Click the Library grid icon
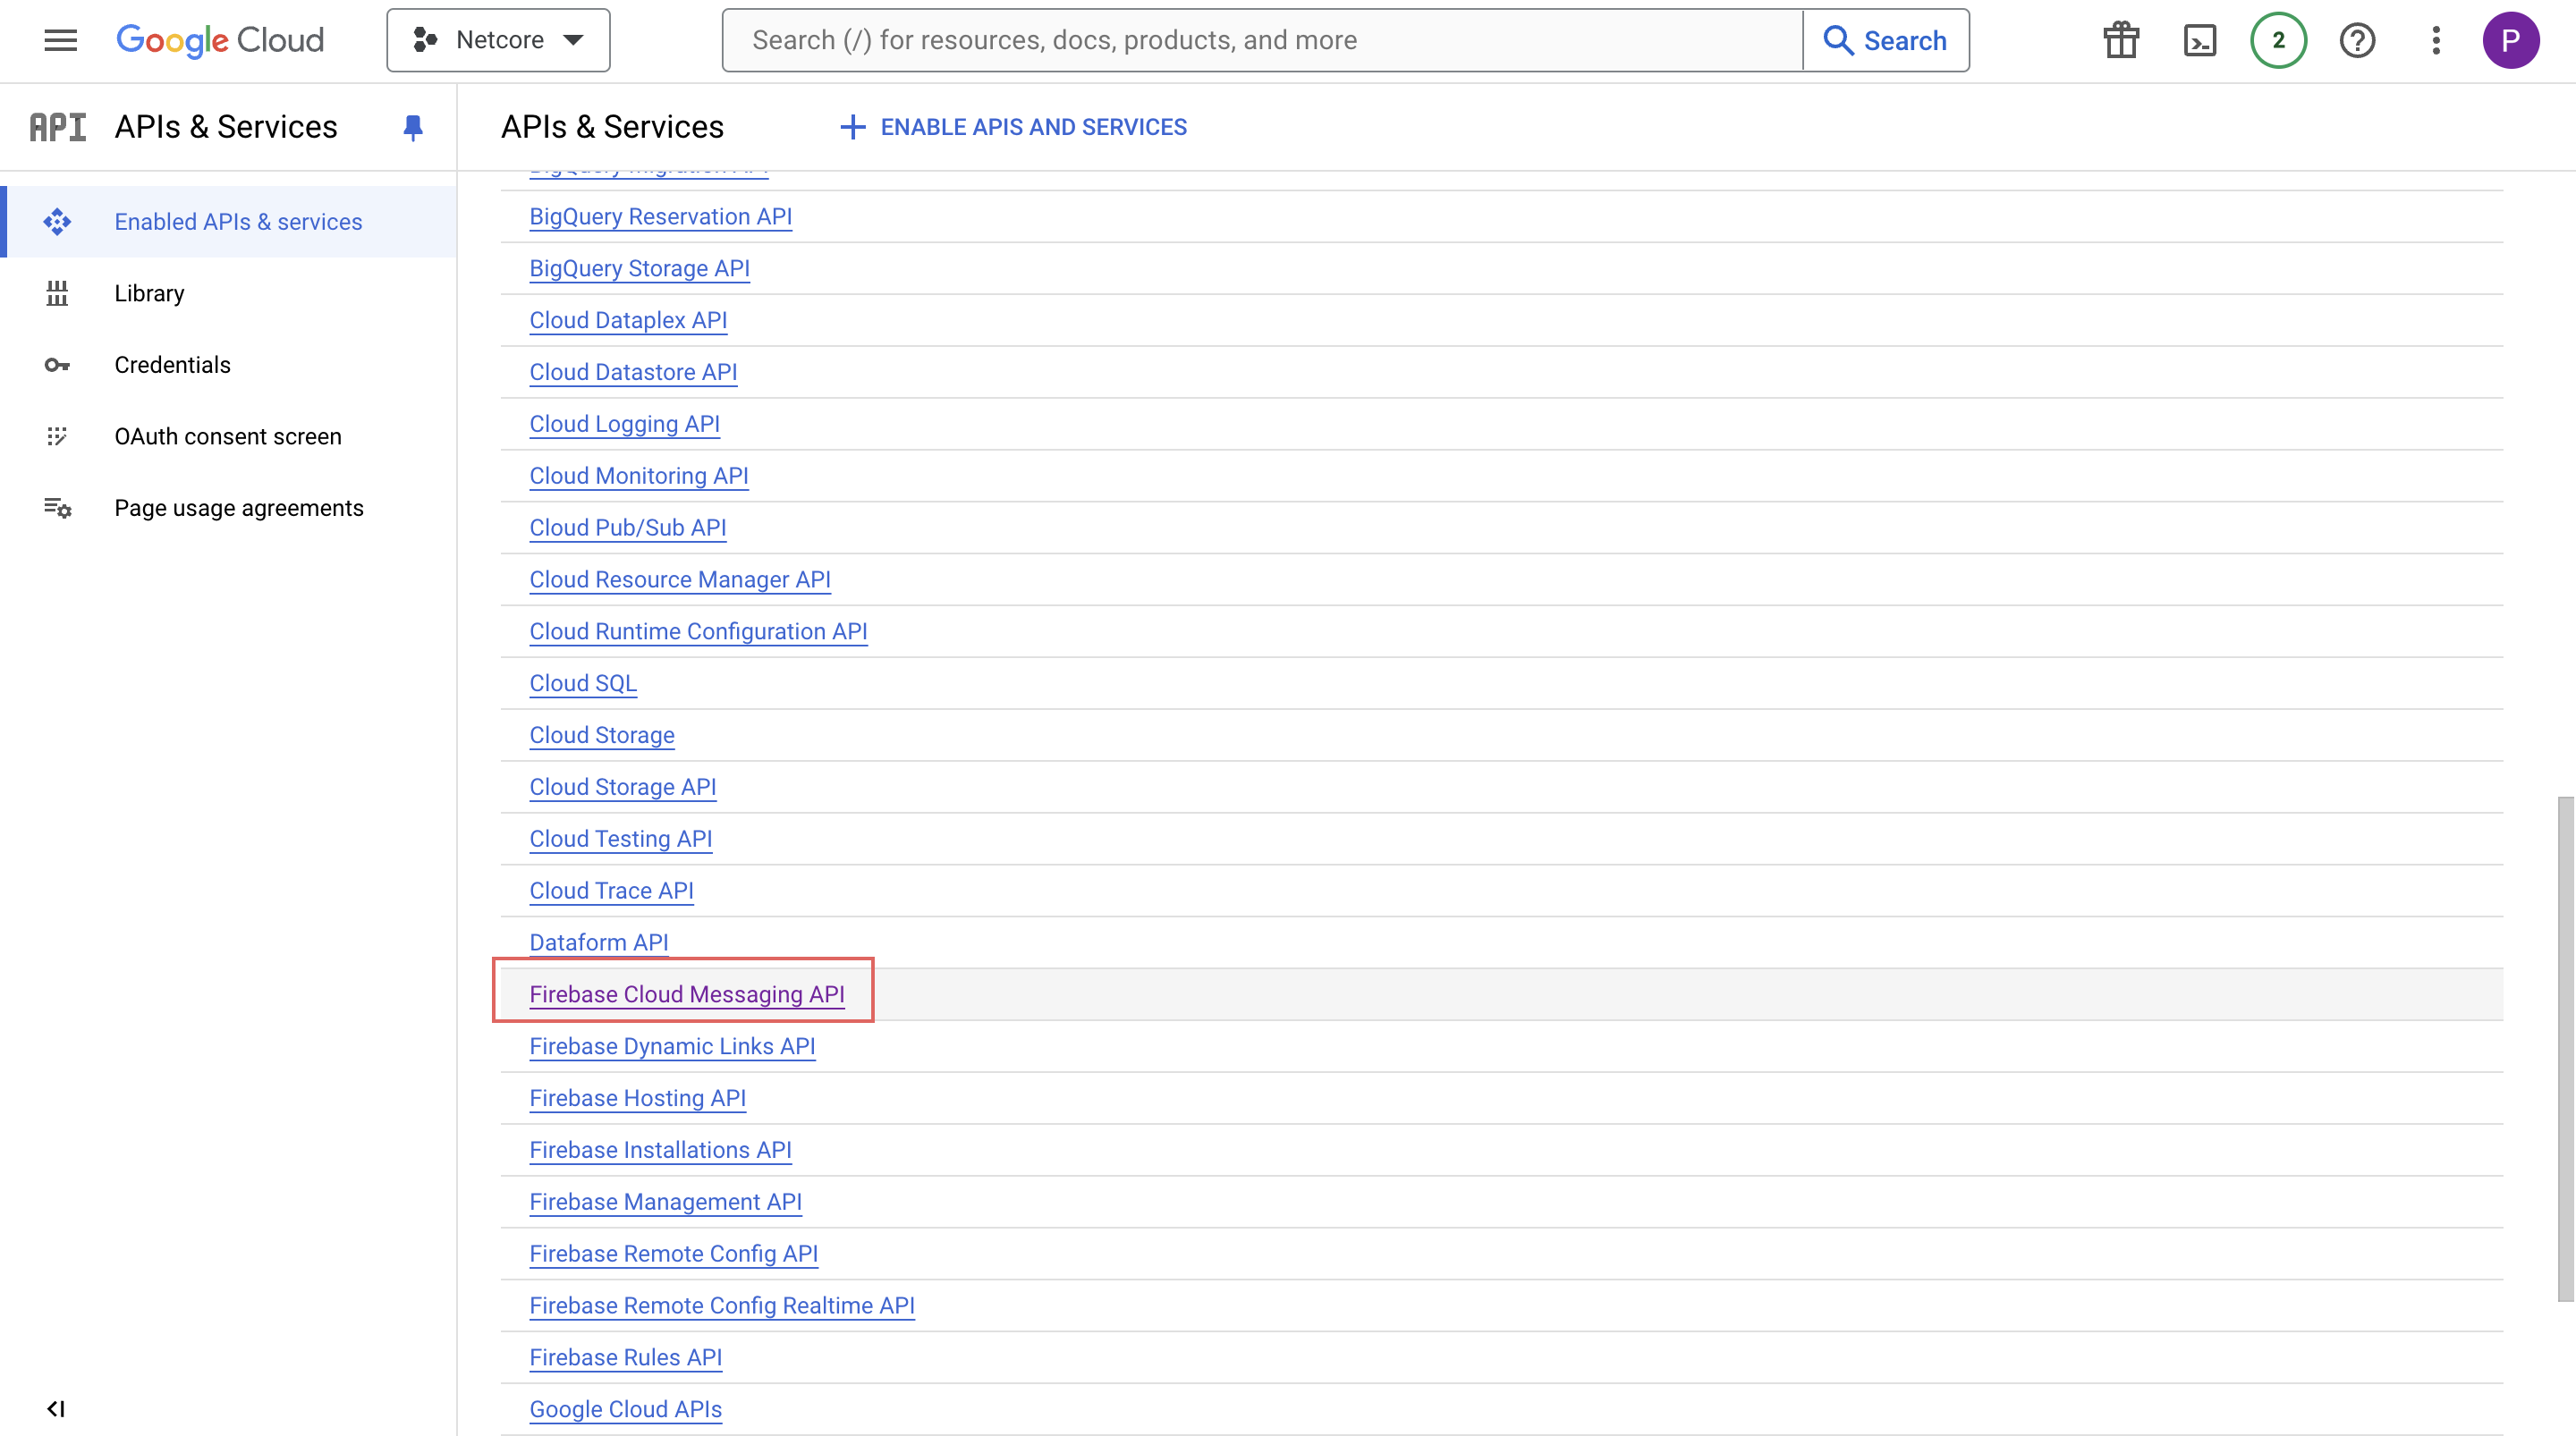Screen dimensions: 2576x1436 pyautogui.click(x=57, y=293)
